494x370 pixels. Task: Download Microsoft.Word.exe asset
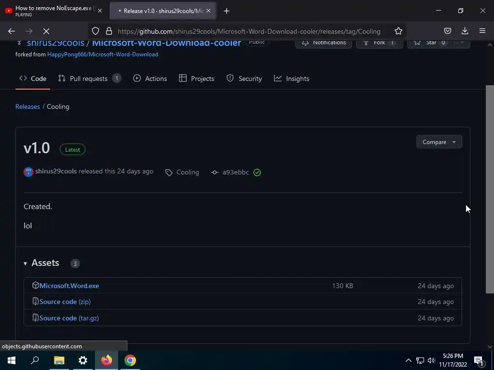pyautogui.click(x=69, y=286)
